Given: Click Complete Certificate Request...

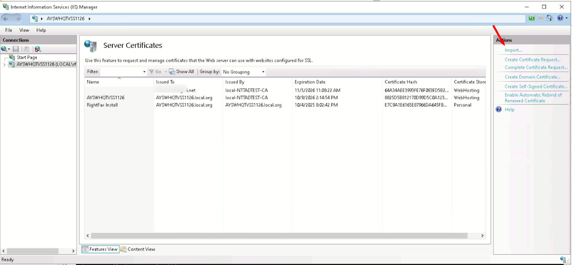Looking at the screenshot, I should 536,67.
